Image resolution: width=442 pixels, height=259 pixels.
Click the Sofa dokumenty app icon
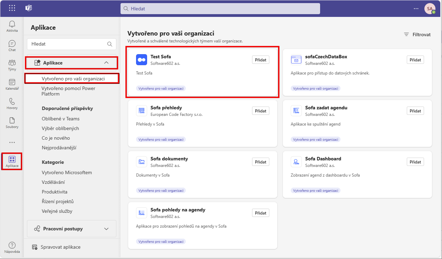pos(142,162)
